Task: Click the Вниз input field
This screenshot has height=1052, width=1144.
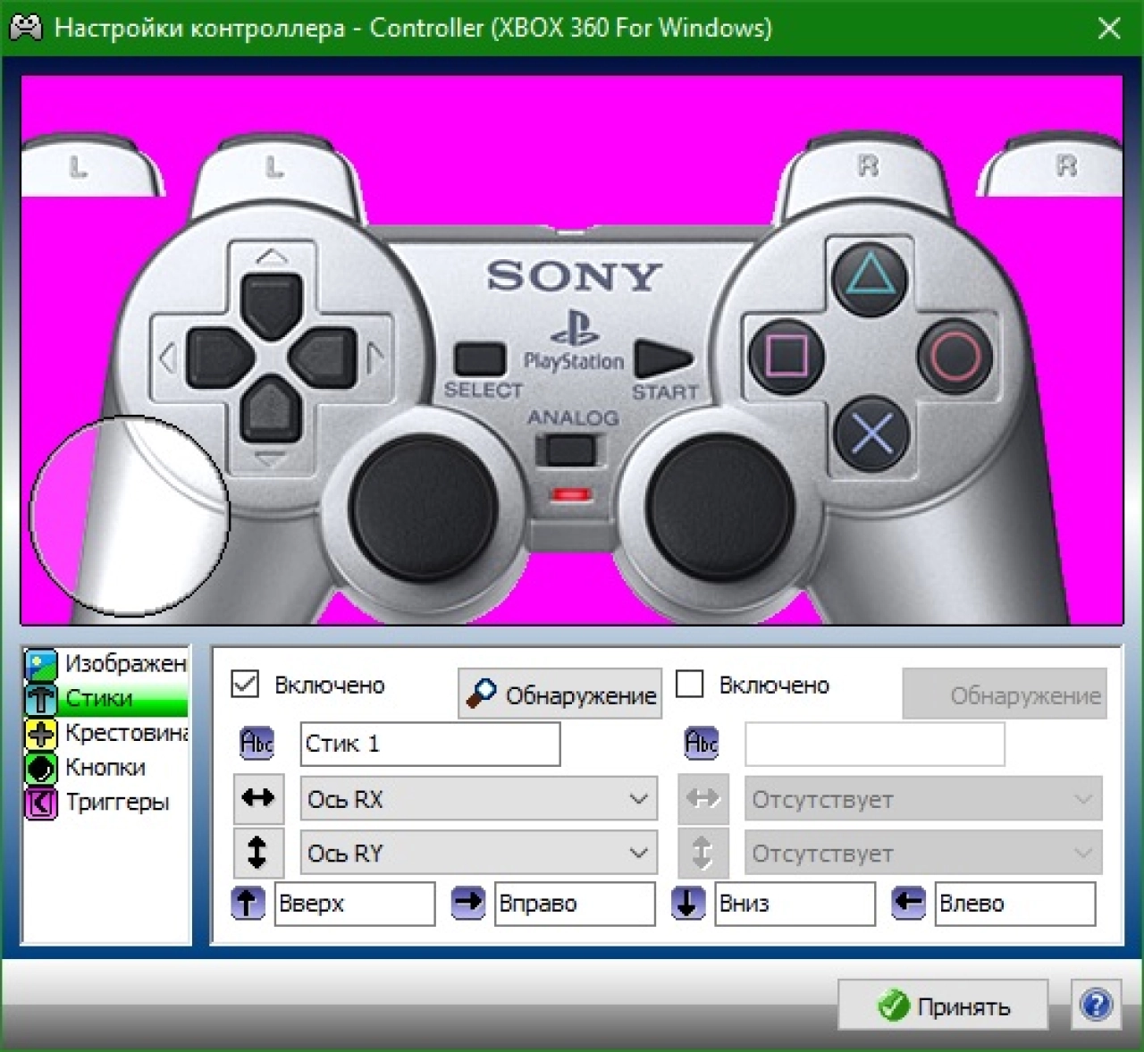Action: coord(795,904)
